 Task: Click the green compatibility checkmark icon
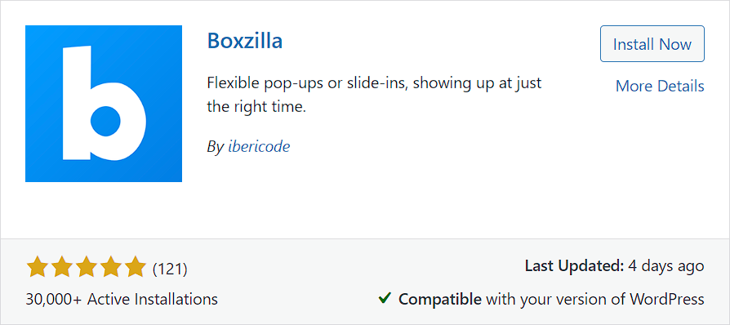[385, 297]
